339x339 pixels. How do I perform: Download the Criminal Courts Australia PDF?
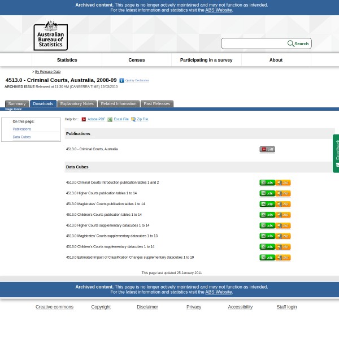click(267, 149)
